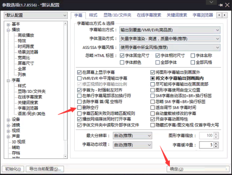Switch to the 显隐/3D/文件夹 tab
This screenshot has height=175, width=232.
pos(117,15)
